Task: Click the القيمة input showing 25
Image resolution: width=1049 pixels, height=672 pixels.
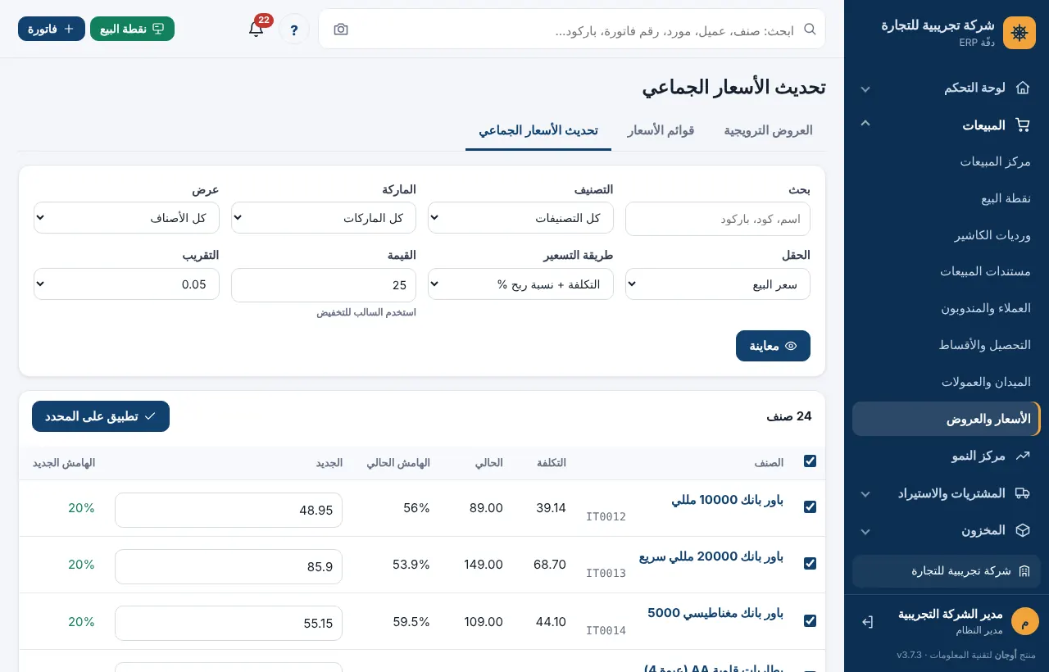Action: point(324,285)
